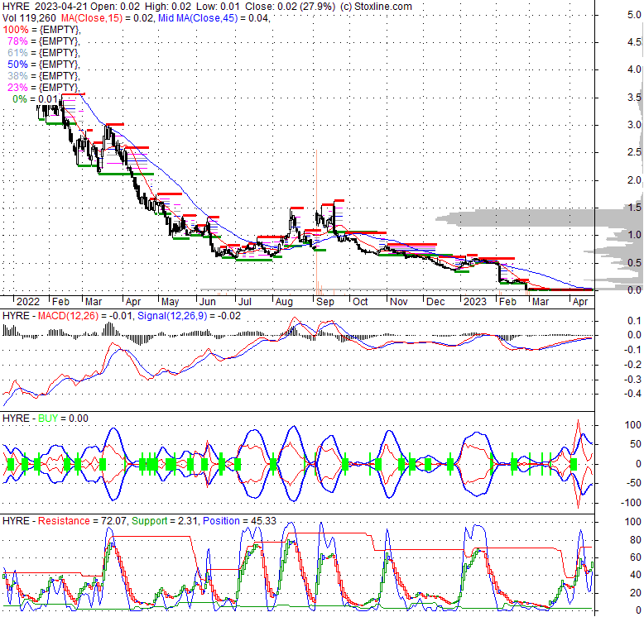Click the Mar 2023 time axis label
Viewport: 644px width, 617px height.
541,302
